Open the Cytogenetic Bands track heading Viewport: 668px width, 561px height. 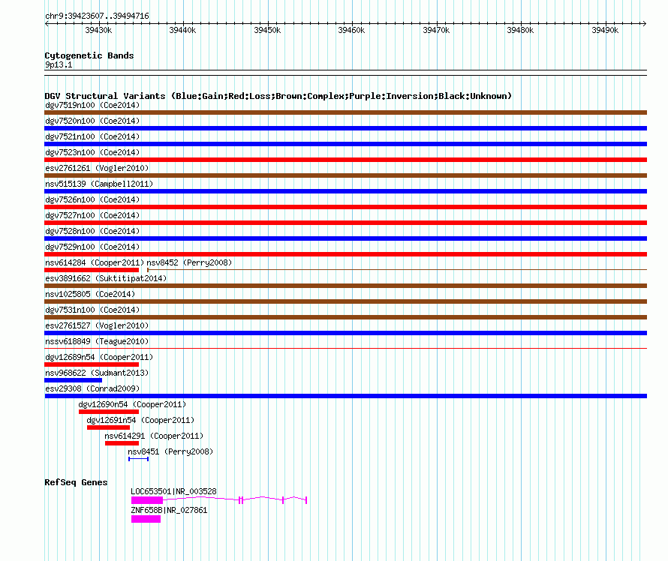click(x=89, y=55)
